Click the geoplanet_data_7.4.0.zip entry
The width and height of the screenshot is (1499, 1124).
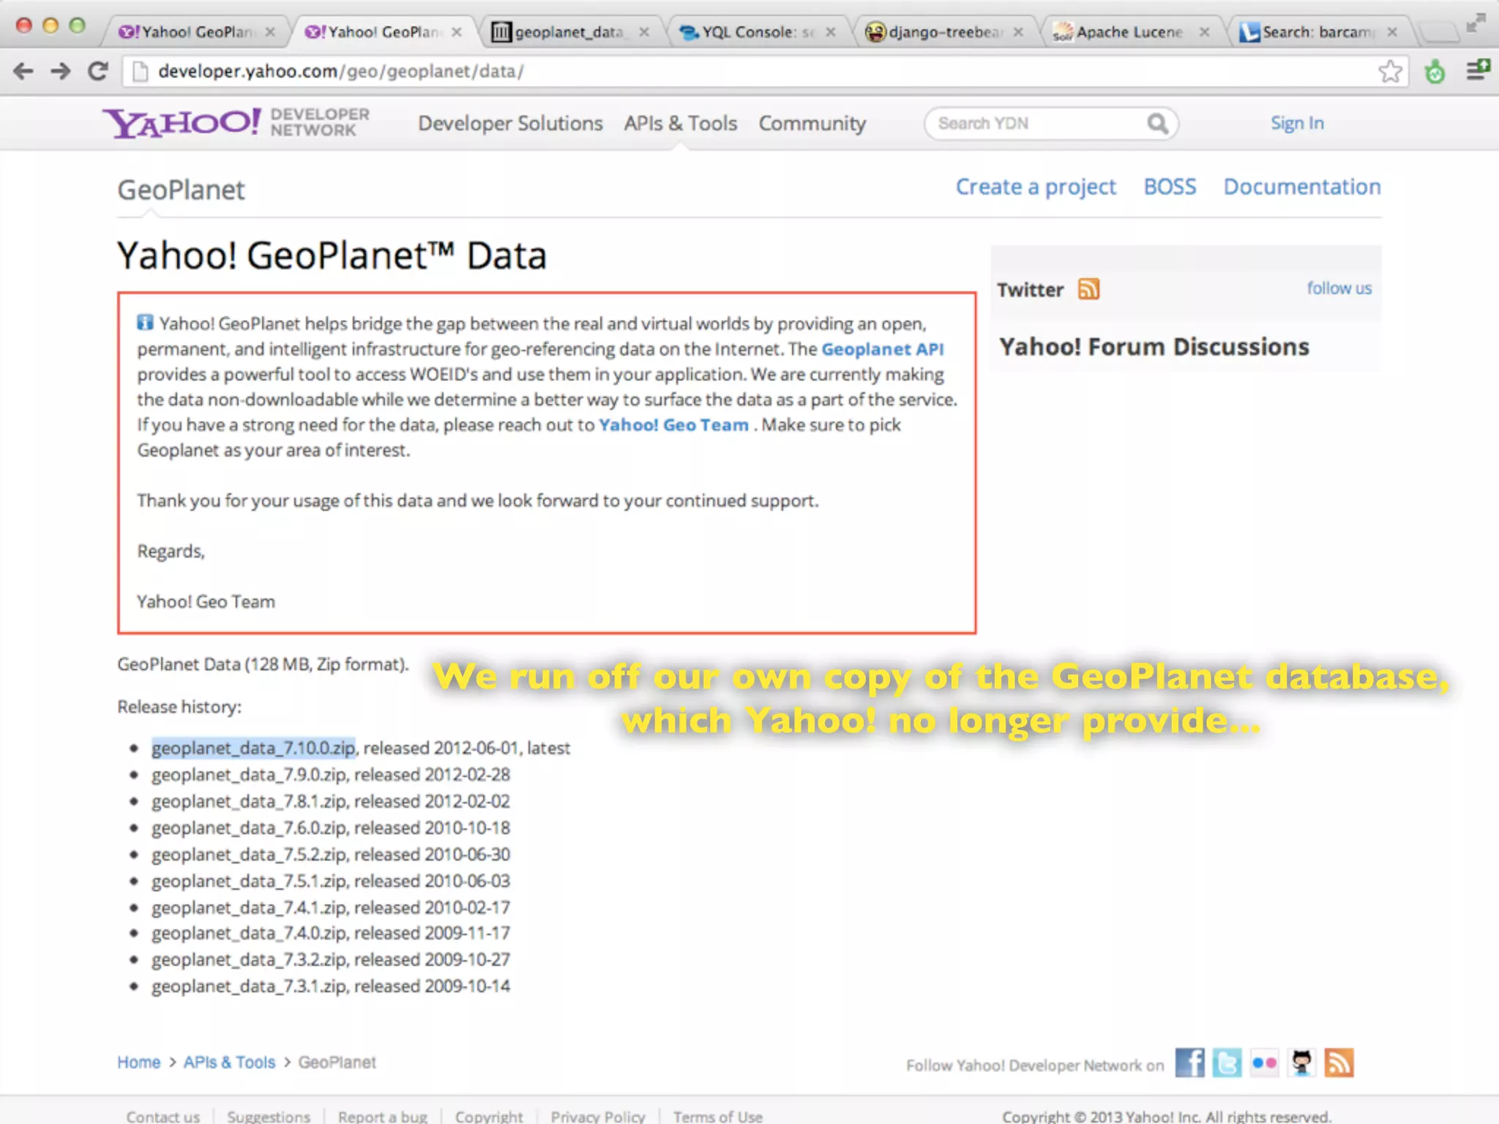pyautogui.click(x=249, y=933)
